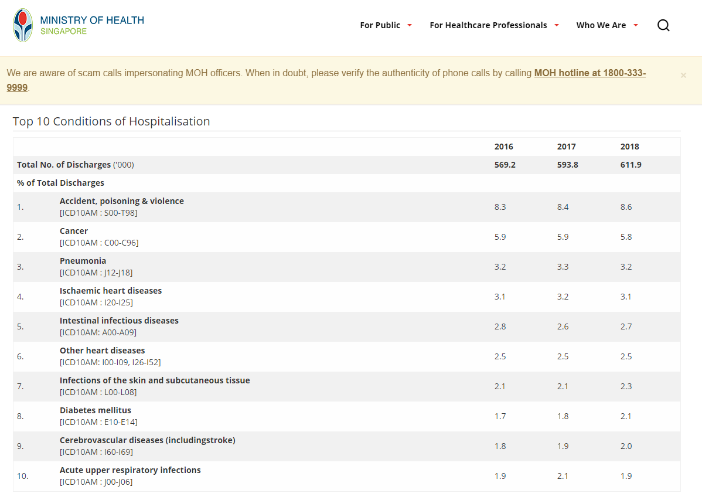Select the Total No. of Discharges label
This screenshot has width=702, height=500.
click(63, 165)
